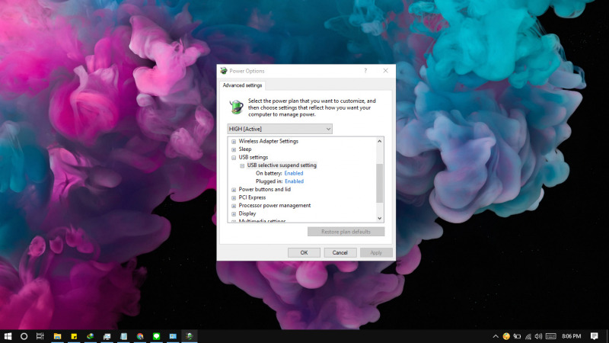Open the battery status tray icon
Image resolution: width=609 pixels, height=343 pixels.
[517, 336]
